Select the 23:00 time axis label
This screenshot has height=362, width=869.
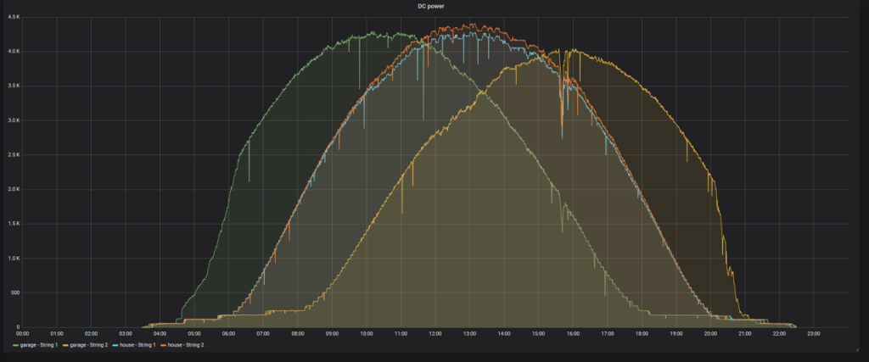tap(813, 334)
